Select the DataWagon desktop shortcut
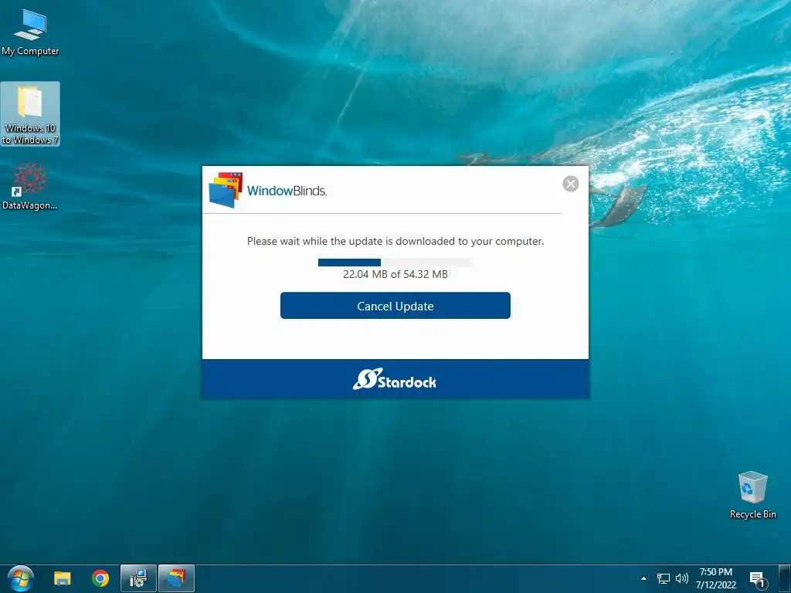 point(30,186)
